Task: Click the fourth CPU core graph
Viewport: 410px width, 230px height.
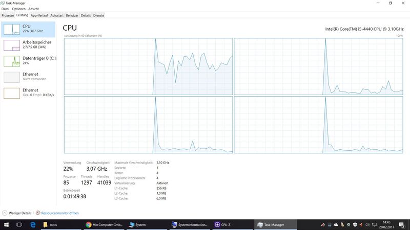Action: click(318, 125)
